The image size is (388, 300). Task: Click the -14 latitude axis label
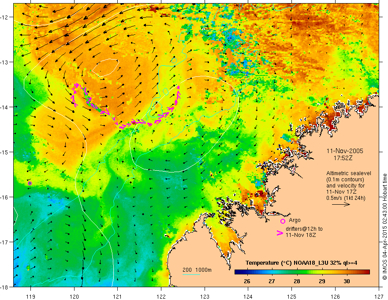click(4, 107)
